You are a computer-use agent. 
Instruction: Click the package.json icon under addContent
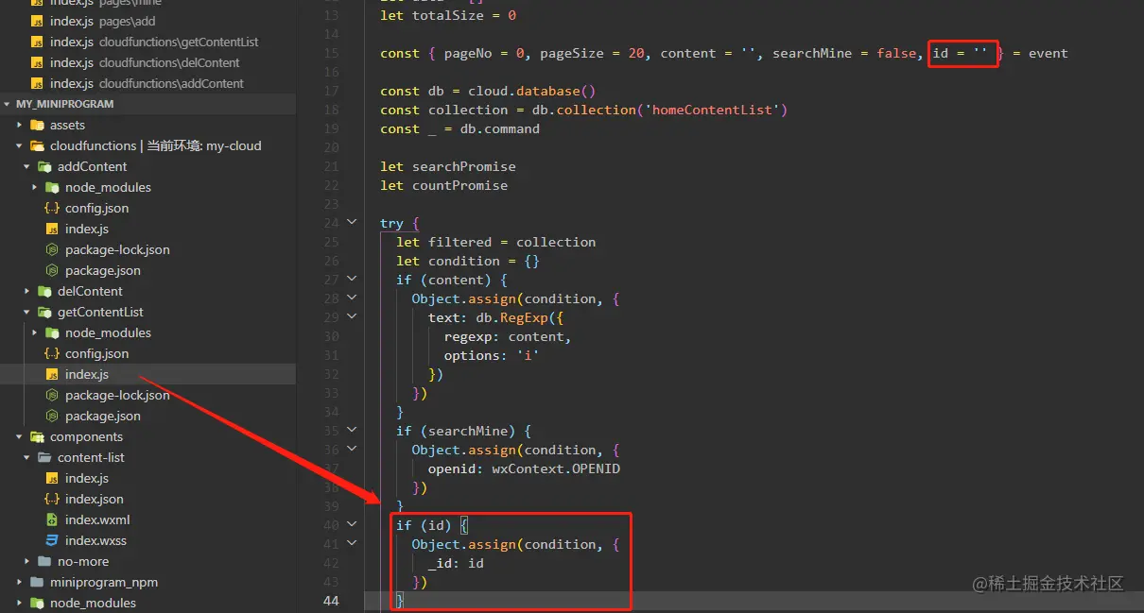[x=52, y=270]
